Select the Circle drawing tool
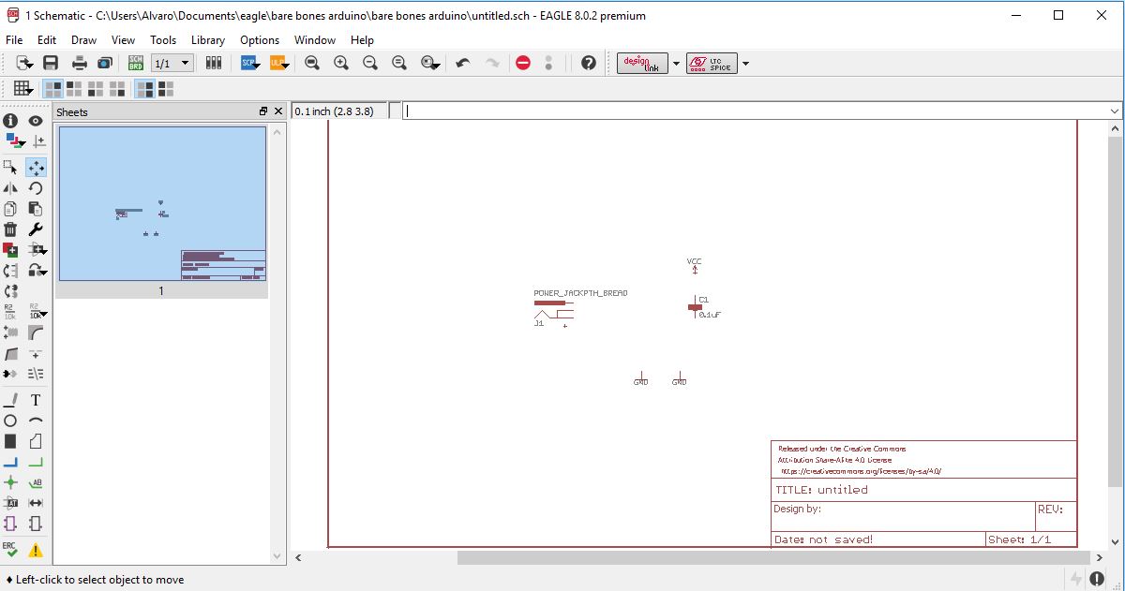The width and height of the screenshot is (1125, 591). [10, 421]
